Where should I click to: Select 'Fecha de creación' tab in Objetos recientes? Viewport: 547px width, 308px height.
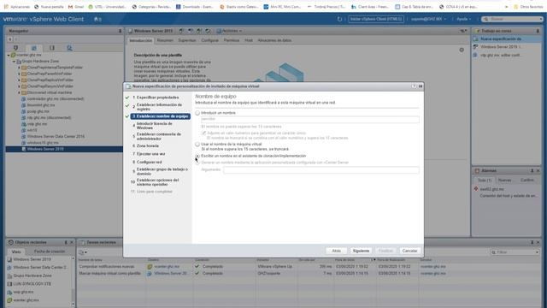click(50, 252)
